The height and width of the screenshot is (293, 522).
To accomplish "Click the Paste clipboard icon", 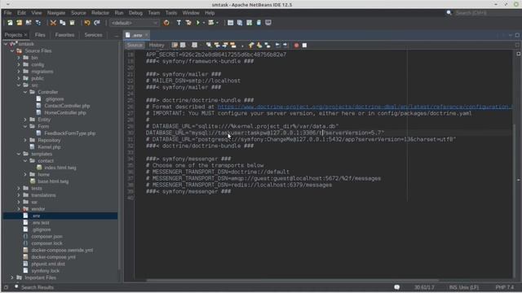I will (x=72, y=23).
